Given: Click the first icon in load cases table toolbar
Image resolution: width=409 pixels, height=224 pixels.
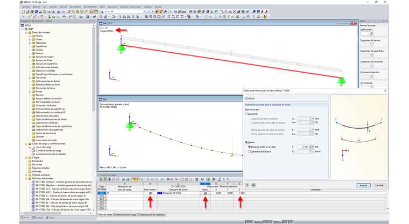Looking at the screenshot, I should coord(101,179).
